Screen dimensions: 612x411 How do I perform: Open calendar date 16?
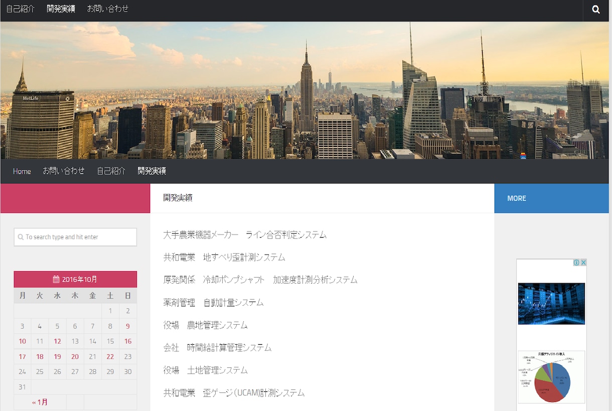[x=128, y=341]
